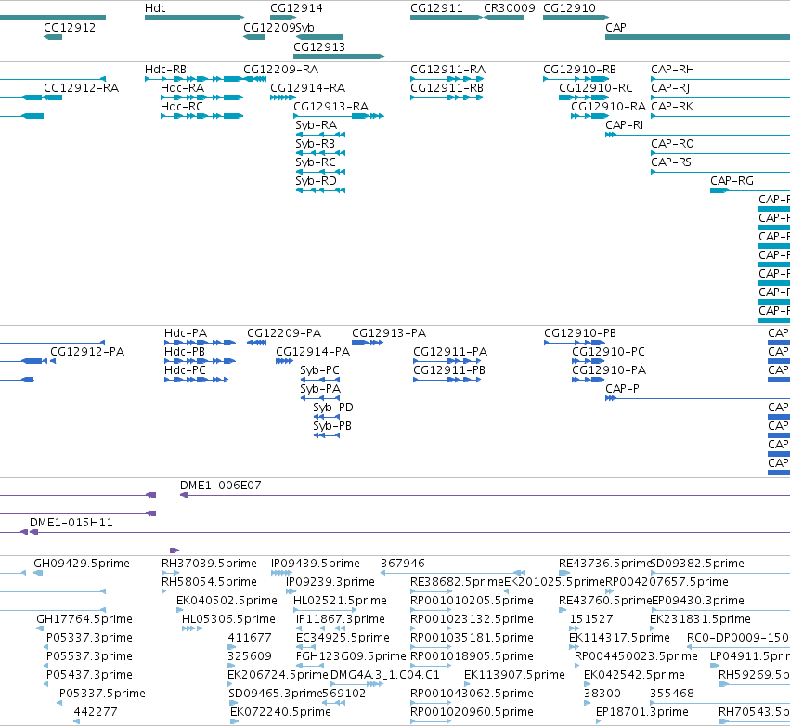Click transcript CG12911-RA label

pyautogui.click(x=447, y=70)
